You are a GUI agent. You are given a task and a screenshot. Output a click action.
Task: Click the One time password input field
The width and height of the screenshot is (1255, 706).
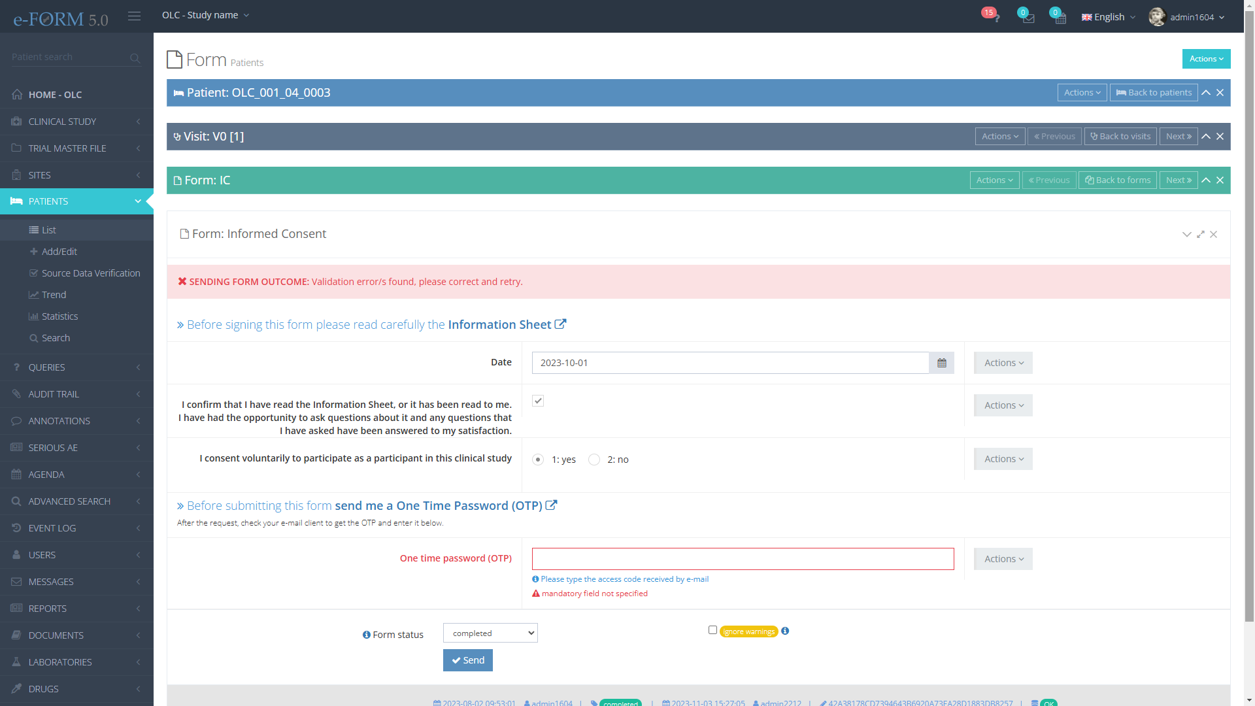pos(743,559)
